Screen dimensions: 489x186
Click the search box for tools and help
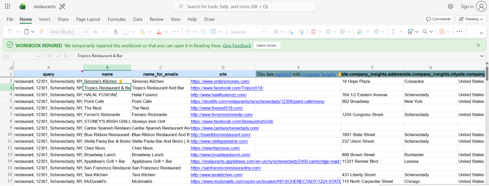pos(244,6)
